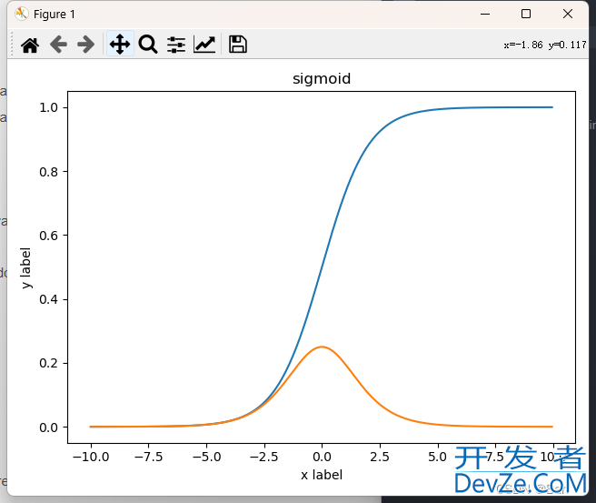The image size is (596, 503).
Task: Close the Figure 1 window
Action: pos(568,14)
